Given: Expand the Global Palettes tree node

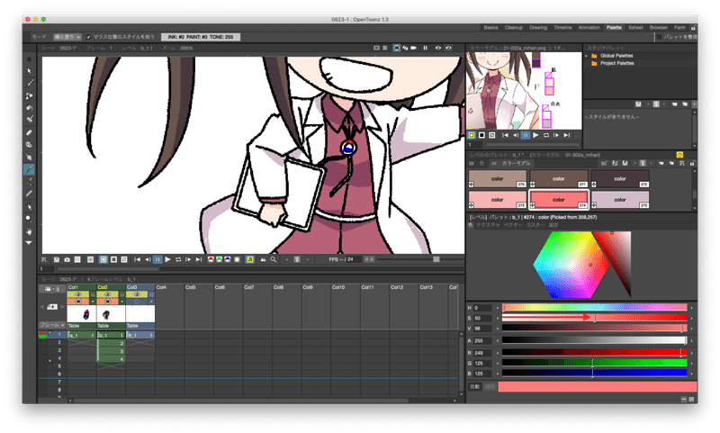Looking at the screenshot, I should (x=587, y=56).
